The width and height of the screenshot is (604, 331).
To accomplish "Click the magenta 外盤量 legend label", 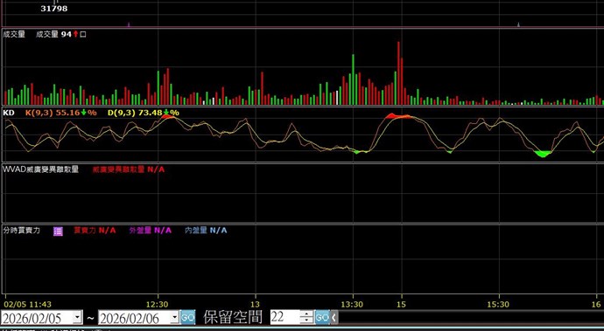I will pos(141,231).
